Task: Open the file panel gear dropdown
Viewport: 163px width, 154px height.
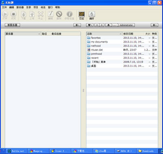Action: coord(154,25)
